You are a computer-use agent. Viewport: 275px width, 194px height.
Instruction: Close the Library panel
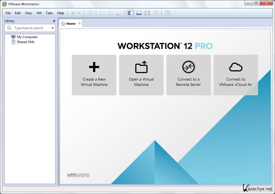(x=54, y=21)
